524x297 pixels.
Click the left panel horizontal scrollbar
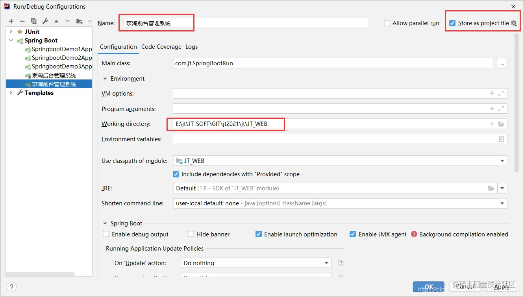click(40, 274)
